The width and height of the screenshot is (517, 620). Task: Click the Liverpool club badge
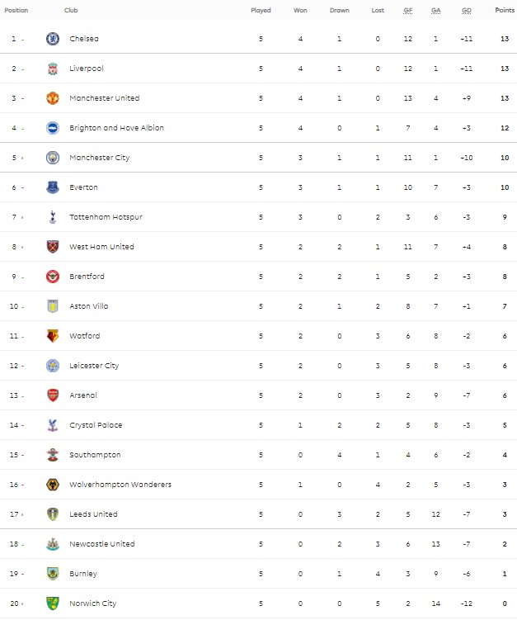pos(53,69)
